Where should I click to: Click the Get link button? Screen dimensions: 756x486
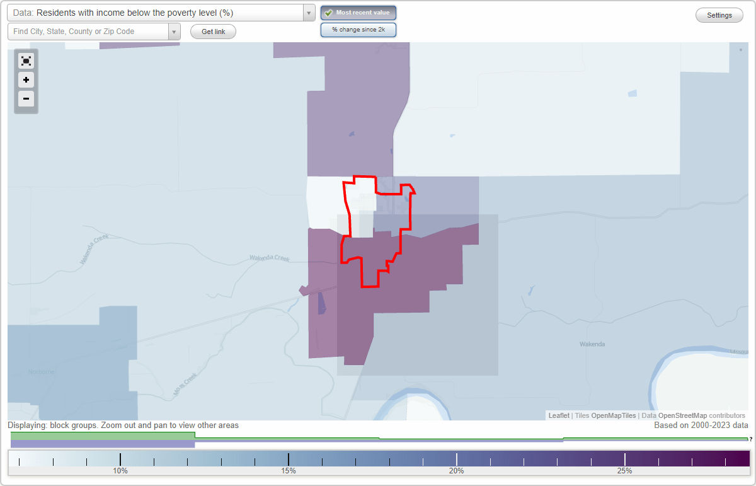point(212,31)
